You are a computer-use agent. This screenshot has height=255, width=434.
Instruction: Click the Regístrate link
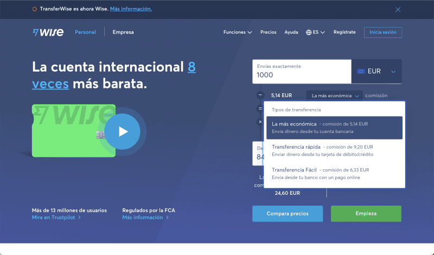[x=344, y=32]
